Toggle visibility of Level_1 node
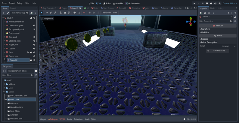The width and height of the screenshot is (239, 123). click(34, 18)
